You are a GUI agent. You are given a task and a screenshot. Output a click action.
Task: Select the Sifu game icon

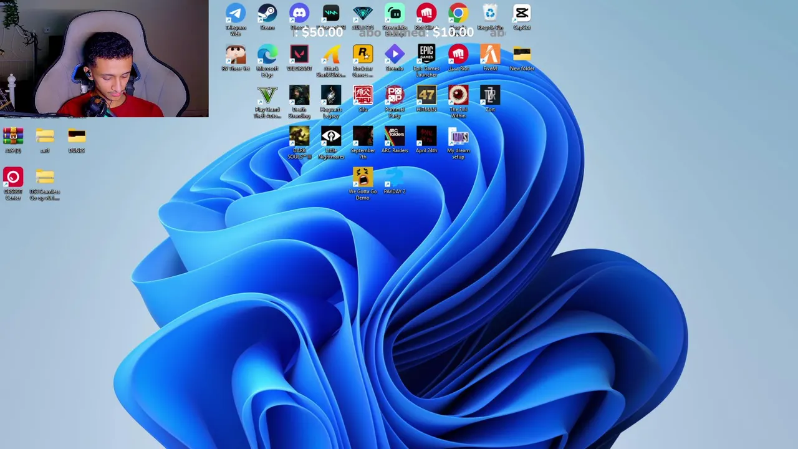363,99
